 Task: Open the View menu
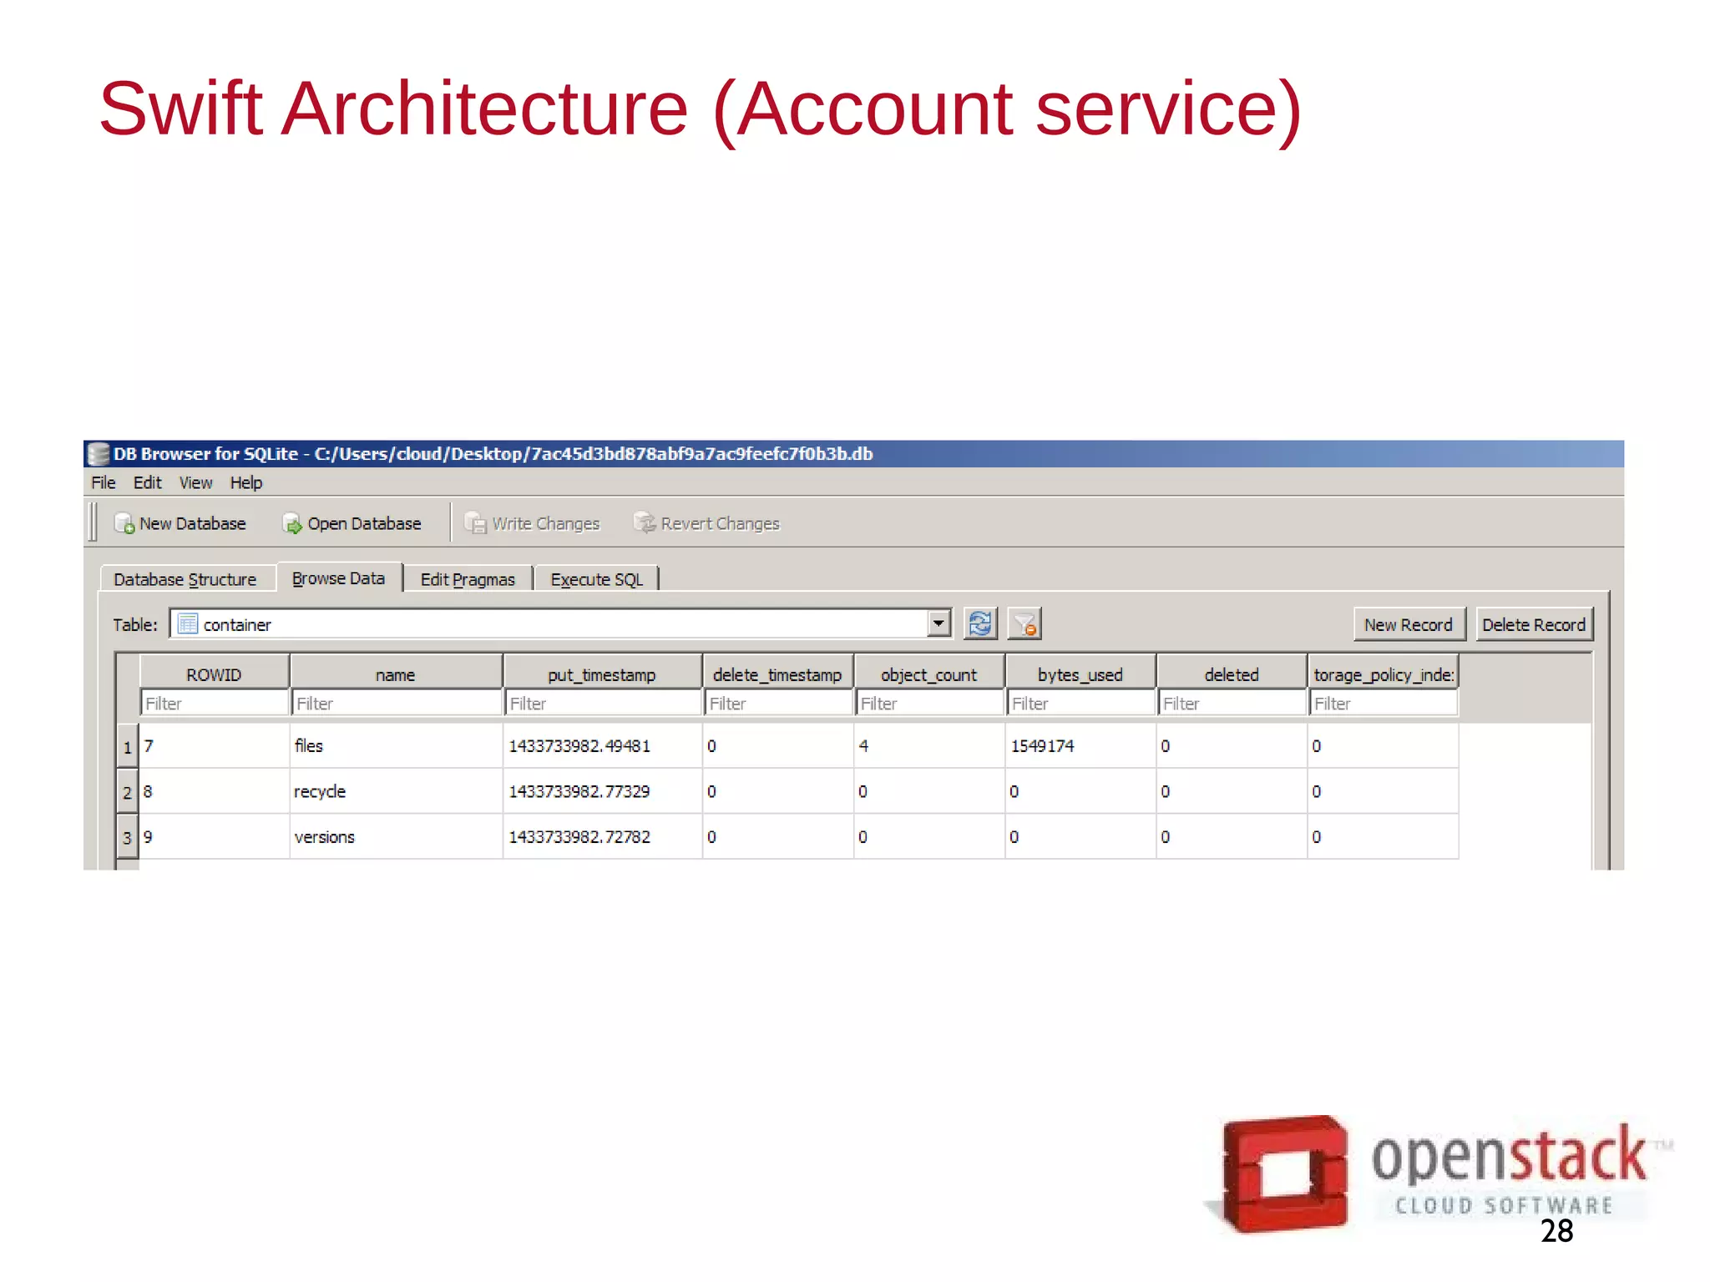(195, 482)
